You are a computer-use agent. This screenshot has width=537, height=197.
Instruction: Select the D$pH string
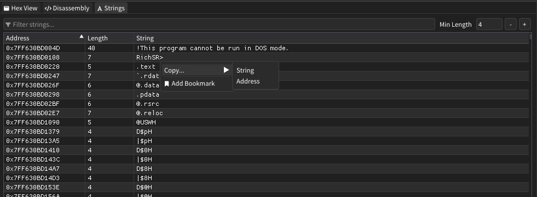coord(144,132)
